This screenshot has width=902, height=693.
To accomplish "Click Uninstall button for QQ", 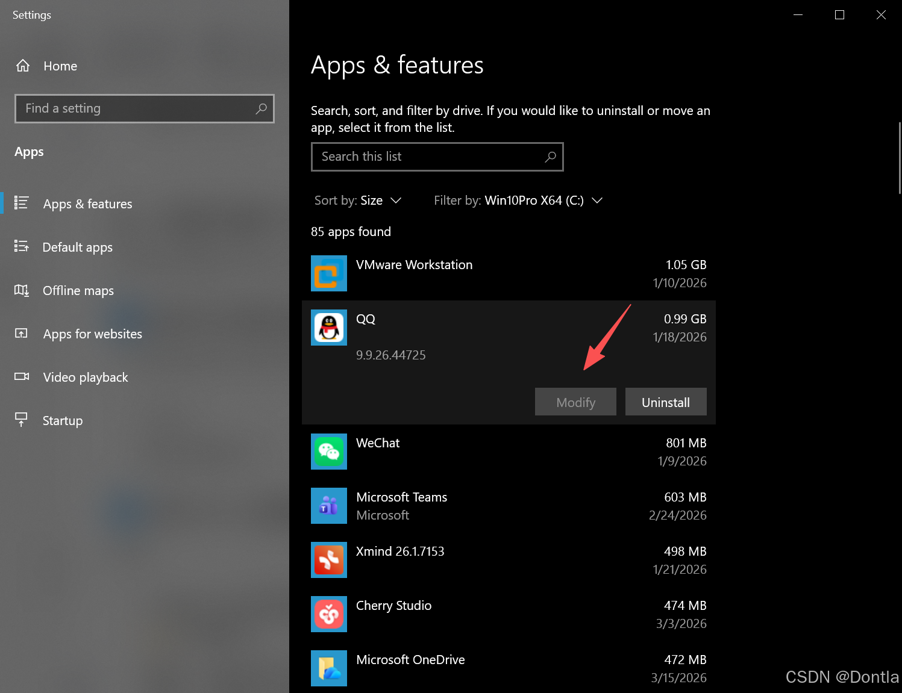I will coord(666,402).
